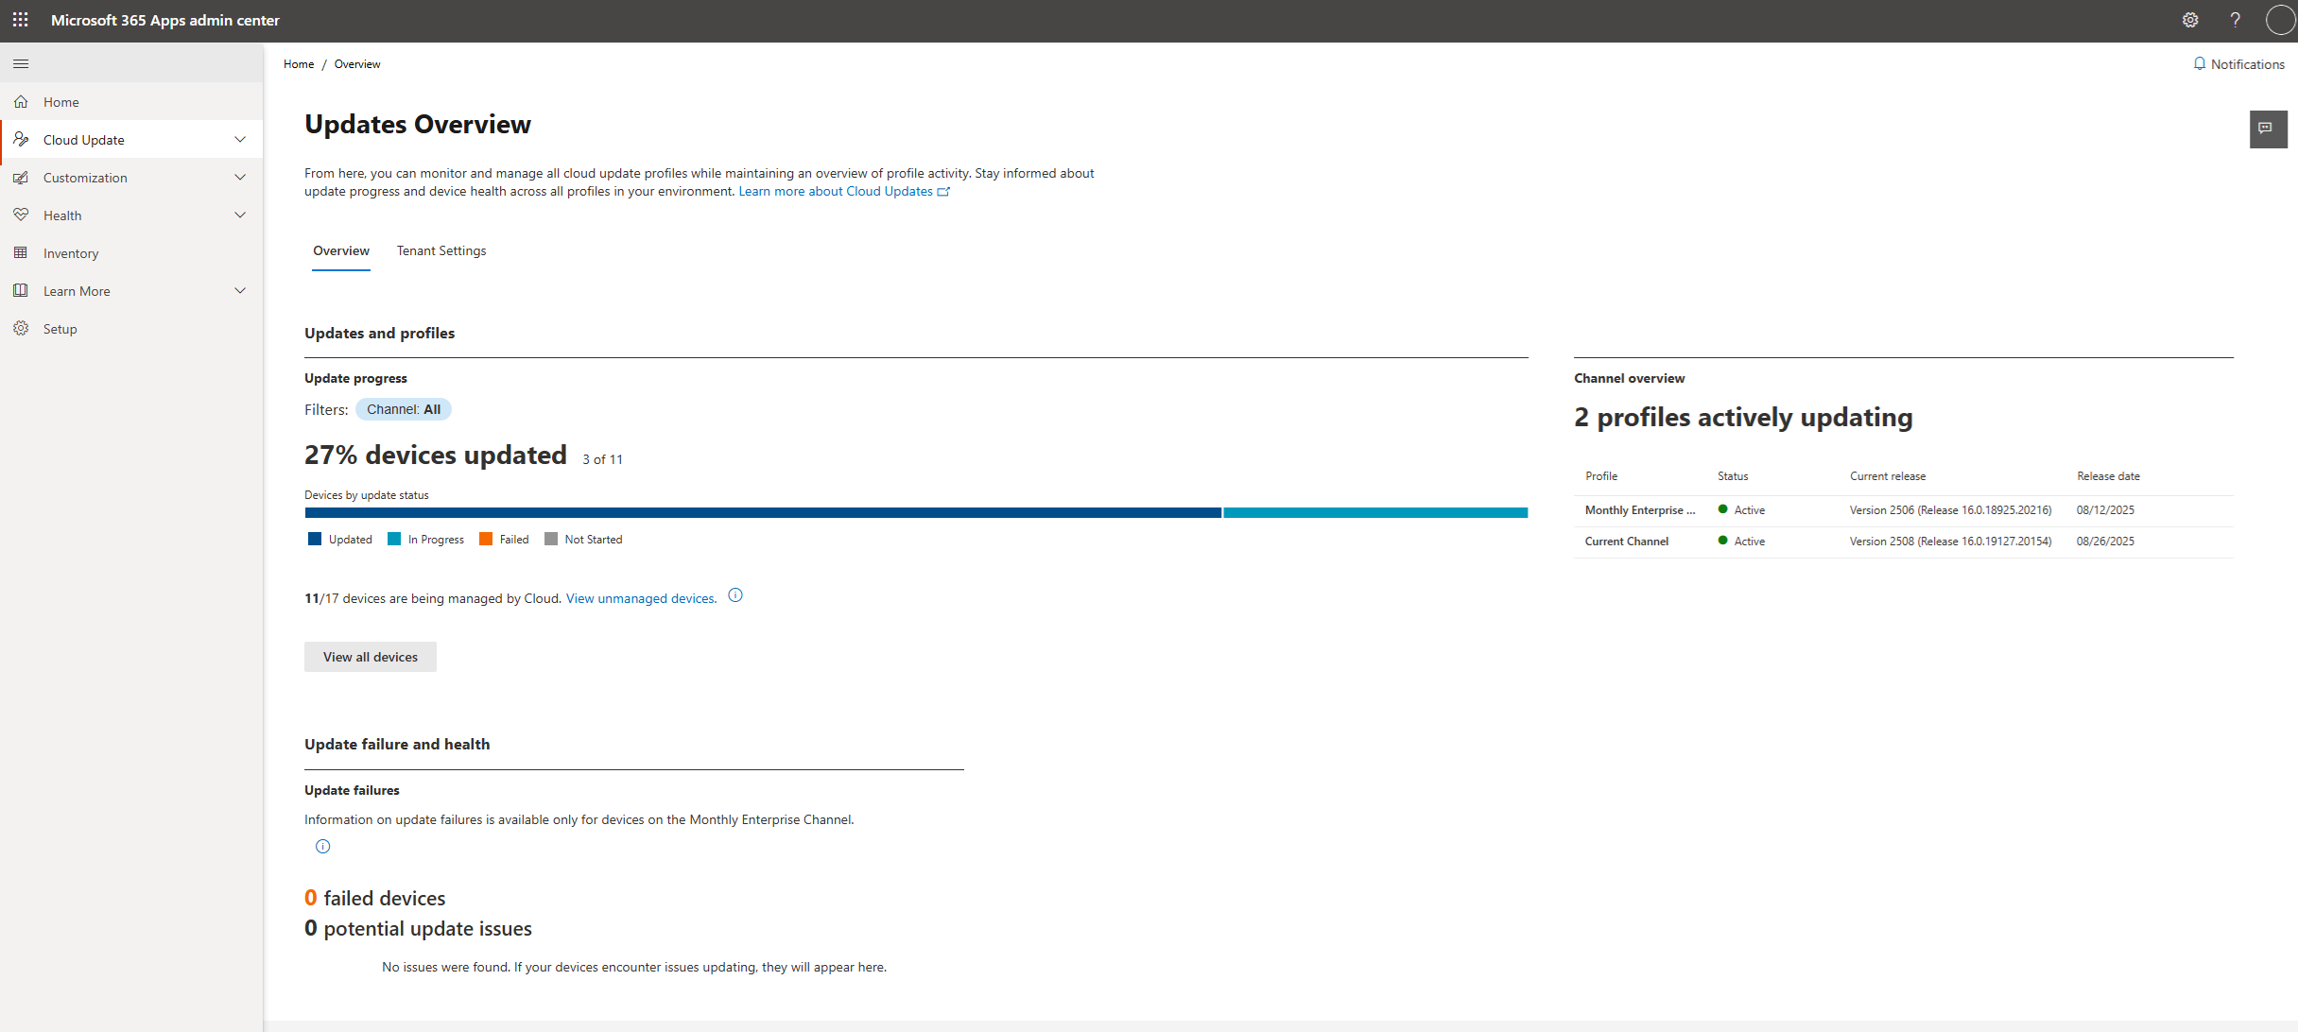Click green Active status dot for Current Channel

tap(1722, 541)
